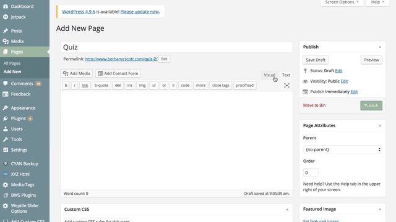Click the Add Contact Form button
Screen dimensions: 396x222
coord(118,73)
